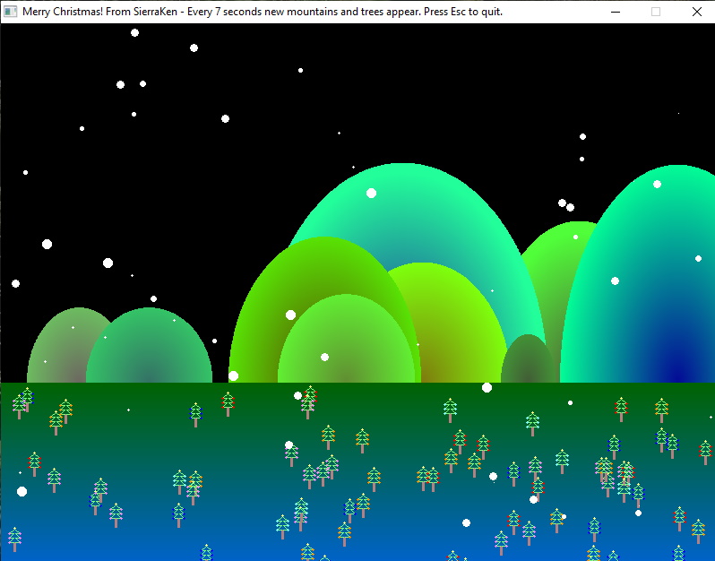The width and height of the screenshot is (715, 561).
Task: Click the large snowflake at lower left ground
Action: (x=22, y=491)
